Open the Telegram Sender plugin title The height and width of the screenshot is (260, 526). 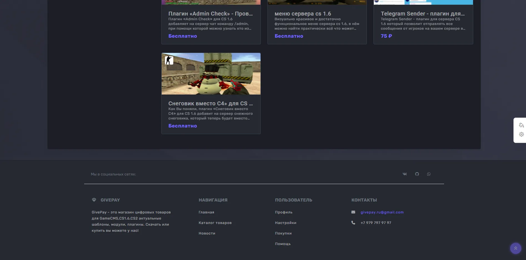422,14
